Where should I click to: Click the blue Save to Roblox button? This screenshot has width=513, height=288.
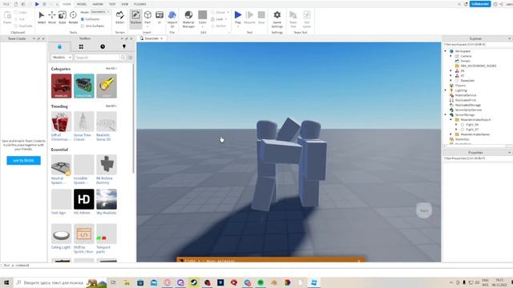pyautogui.click(x=23, y=160)
